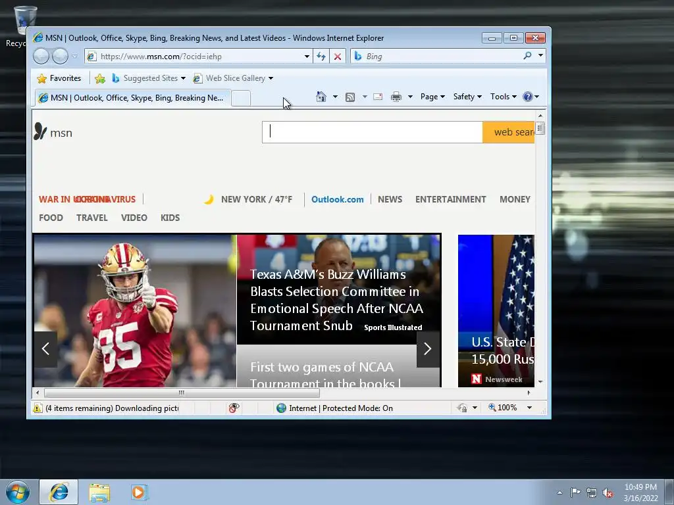The height and width of the screenshot is (505, 674).
Task: Open the recent pages dropdown arrow
Action: (x=74, y=57)
